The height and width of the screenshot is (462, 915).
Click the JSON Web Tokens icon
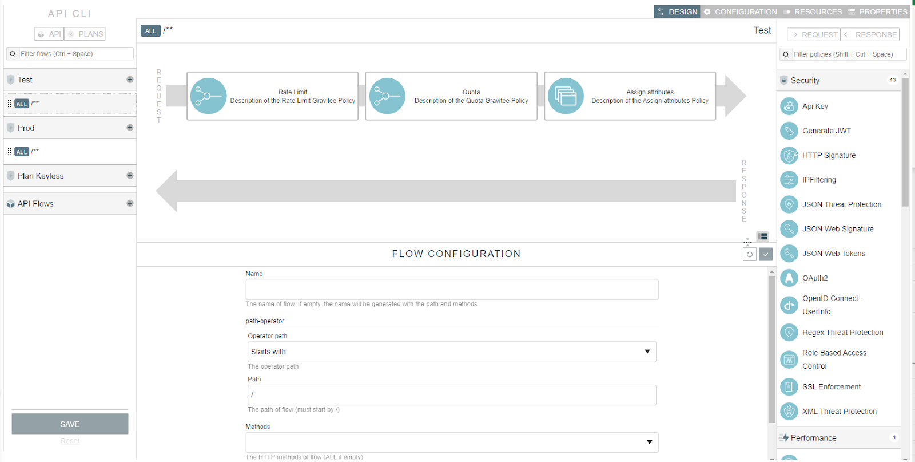[x=789, y=253]
